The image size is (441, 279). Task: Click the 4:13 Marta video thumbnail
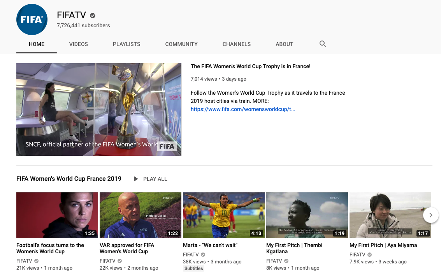point(224,215)
